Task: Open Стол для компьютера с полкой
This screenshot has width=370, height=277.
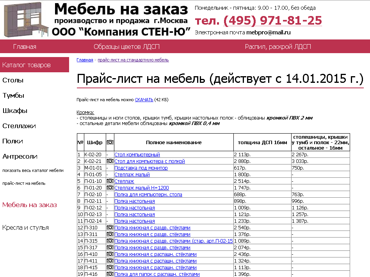Action: [149, 161]
